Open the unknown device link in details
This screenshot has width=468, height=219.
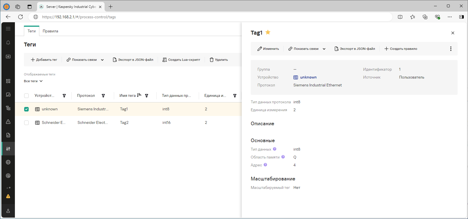308,77
